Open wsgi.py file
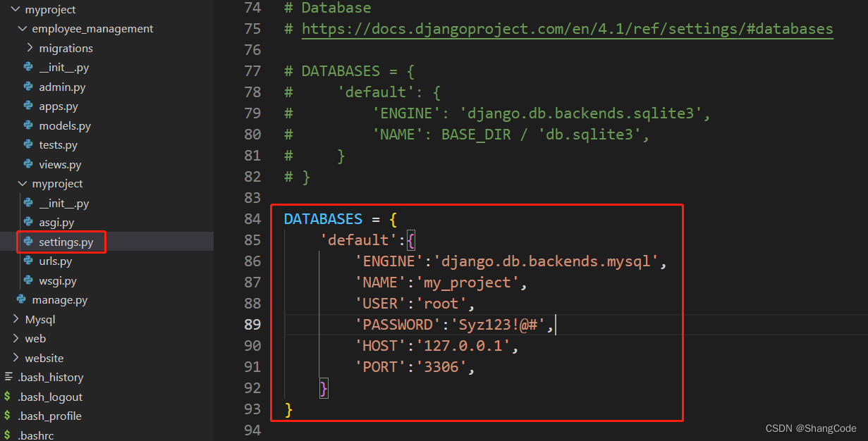The width and height of the screenshot is (868, 441). click(58, 280)
